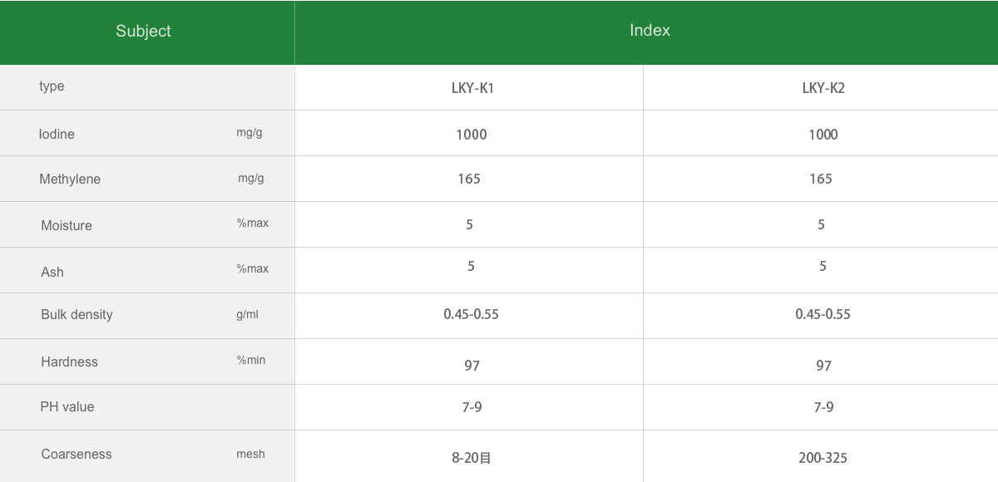Select the PH value label
The width and height of the screenshot is (998, 482).
click(67, 407)
